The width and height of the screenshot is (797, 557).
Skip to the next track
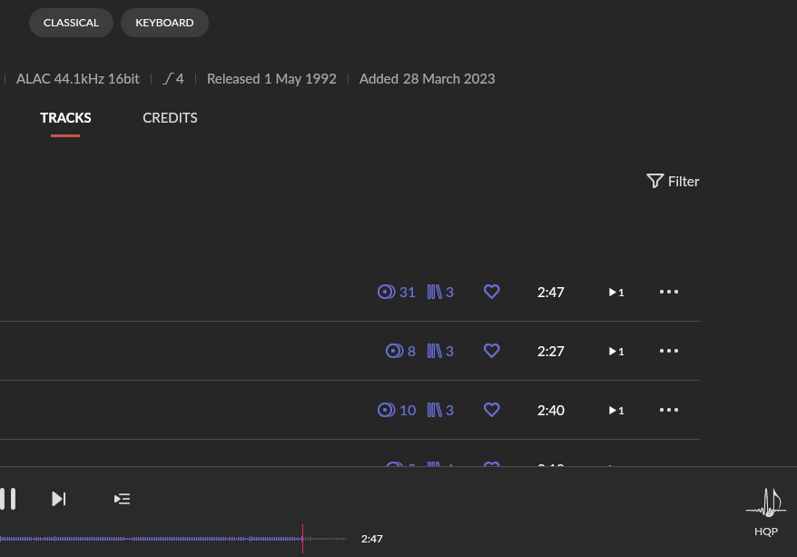[x=59, y=499]
